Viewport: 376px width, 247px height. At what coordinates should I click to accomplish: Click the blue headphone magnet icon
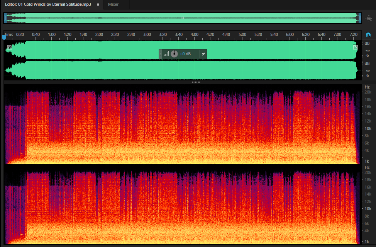point(368,35)
